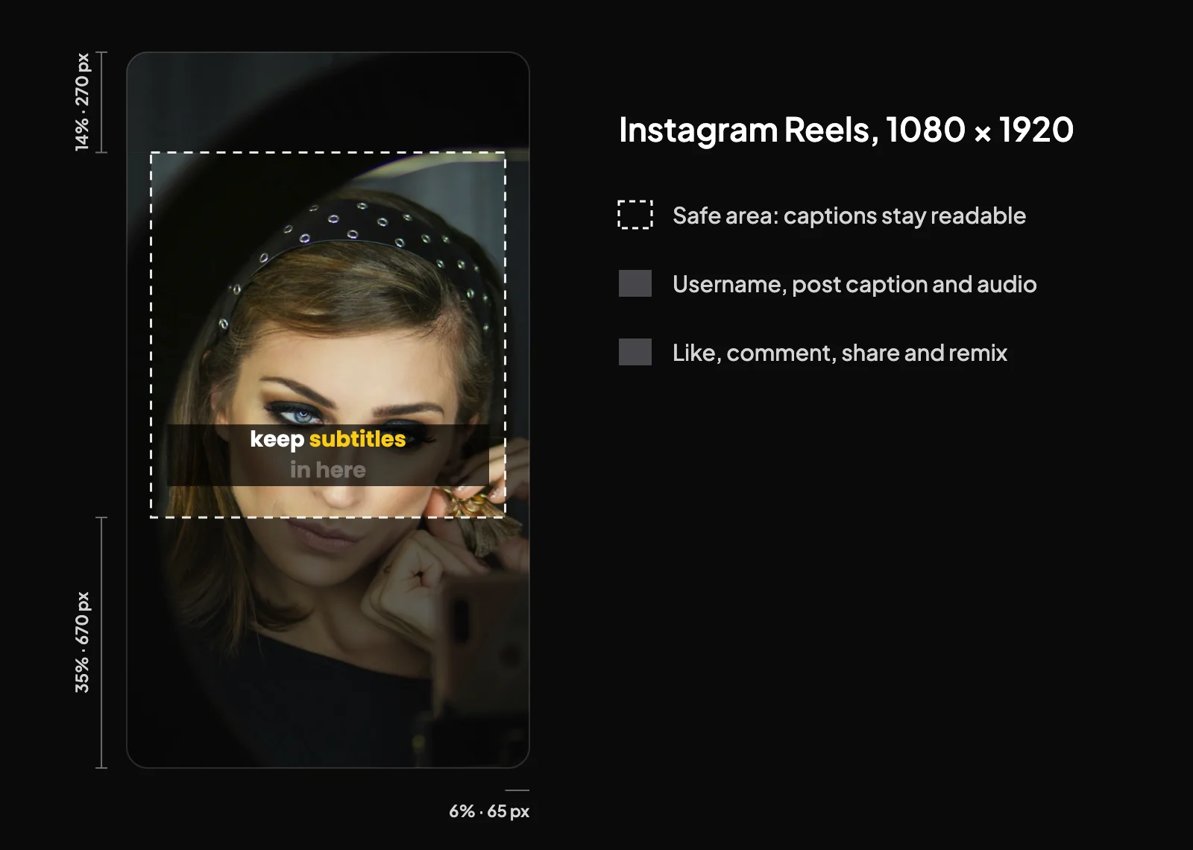Click the phone-shaped reel preview thumbnail
The image size is (1193, 850).
pos(328,410)
